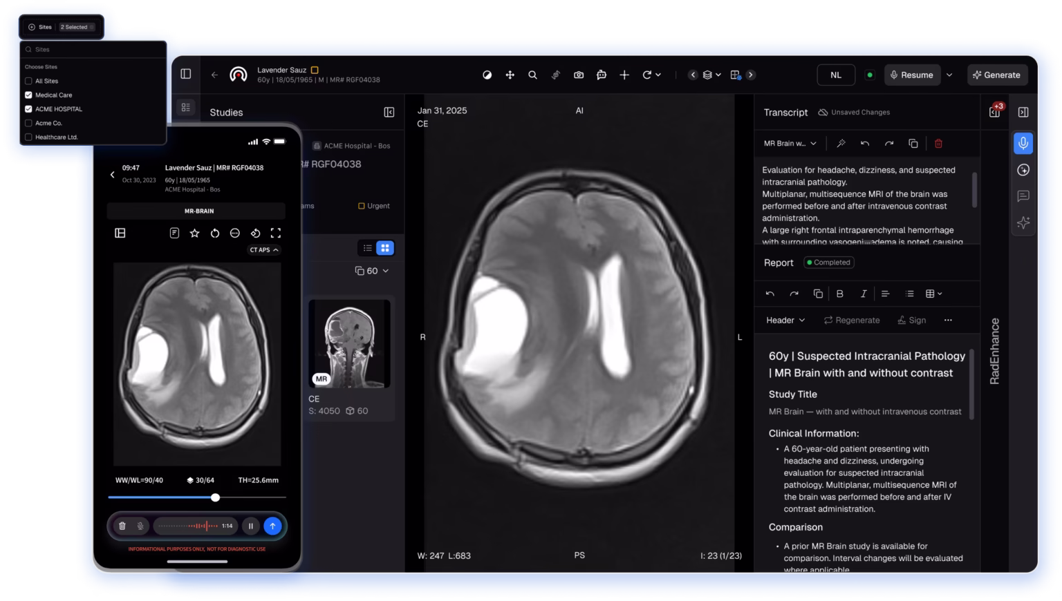Click the microphone dictation sidebar icon
Image resolution: width=1062 pixels, height=601 pixels.
pos(1023,143)
